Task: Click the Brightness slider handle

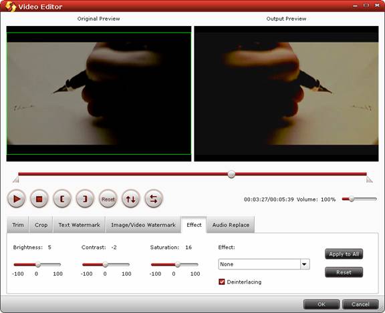Action: (x=38, y=264)
